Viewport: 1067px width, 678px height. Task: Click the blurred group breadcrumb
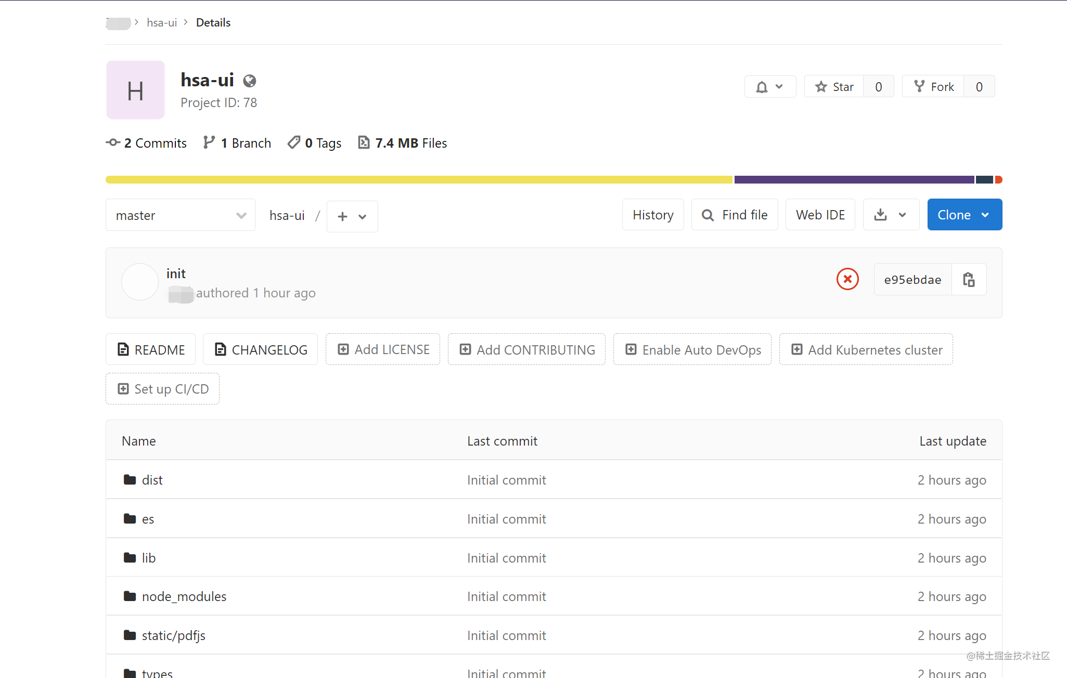118,23
